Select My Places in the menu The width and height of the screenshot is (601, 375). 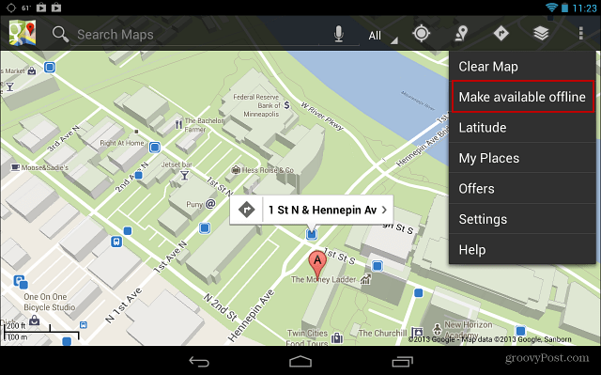coord(522,158)
